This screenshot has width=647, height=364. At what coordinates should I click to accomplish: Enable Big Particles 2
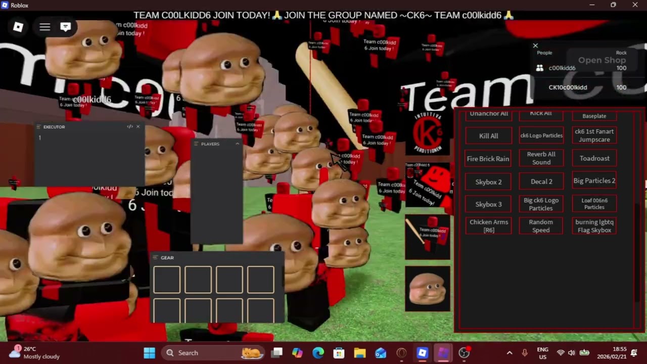594,181
